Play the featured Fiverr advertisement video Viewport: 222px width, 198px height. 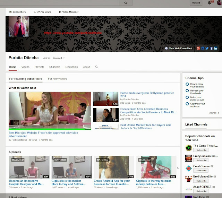pos(50,110)
